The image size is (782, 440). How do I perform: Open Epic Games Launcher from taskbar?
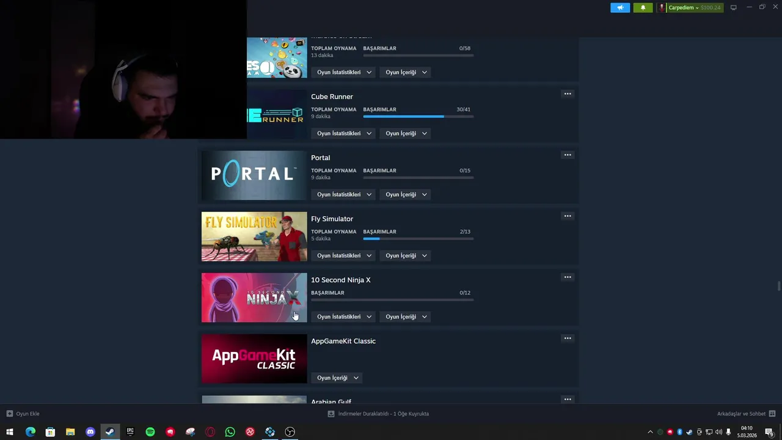130,432
